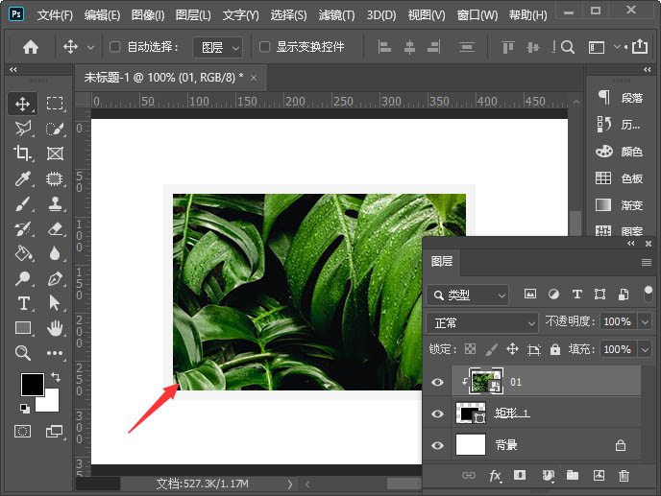Screen dimensions: 661x496
Task: Check the 显示变换控件 option
Action: [264, 47]
